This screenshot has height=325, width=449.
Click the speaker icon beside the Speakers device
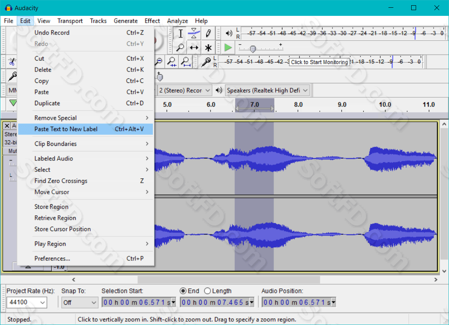click(x=219, y=91)
